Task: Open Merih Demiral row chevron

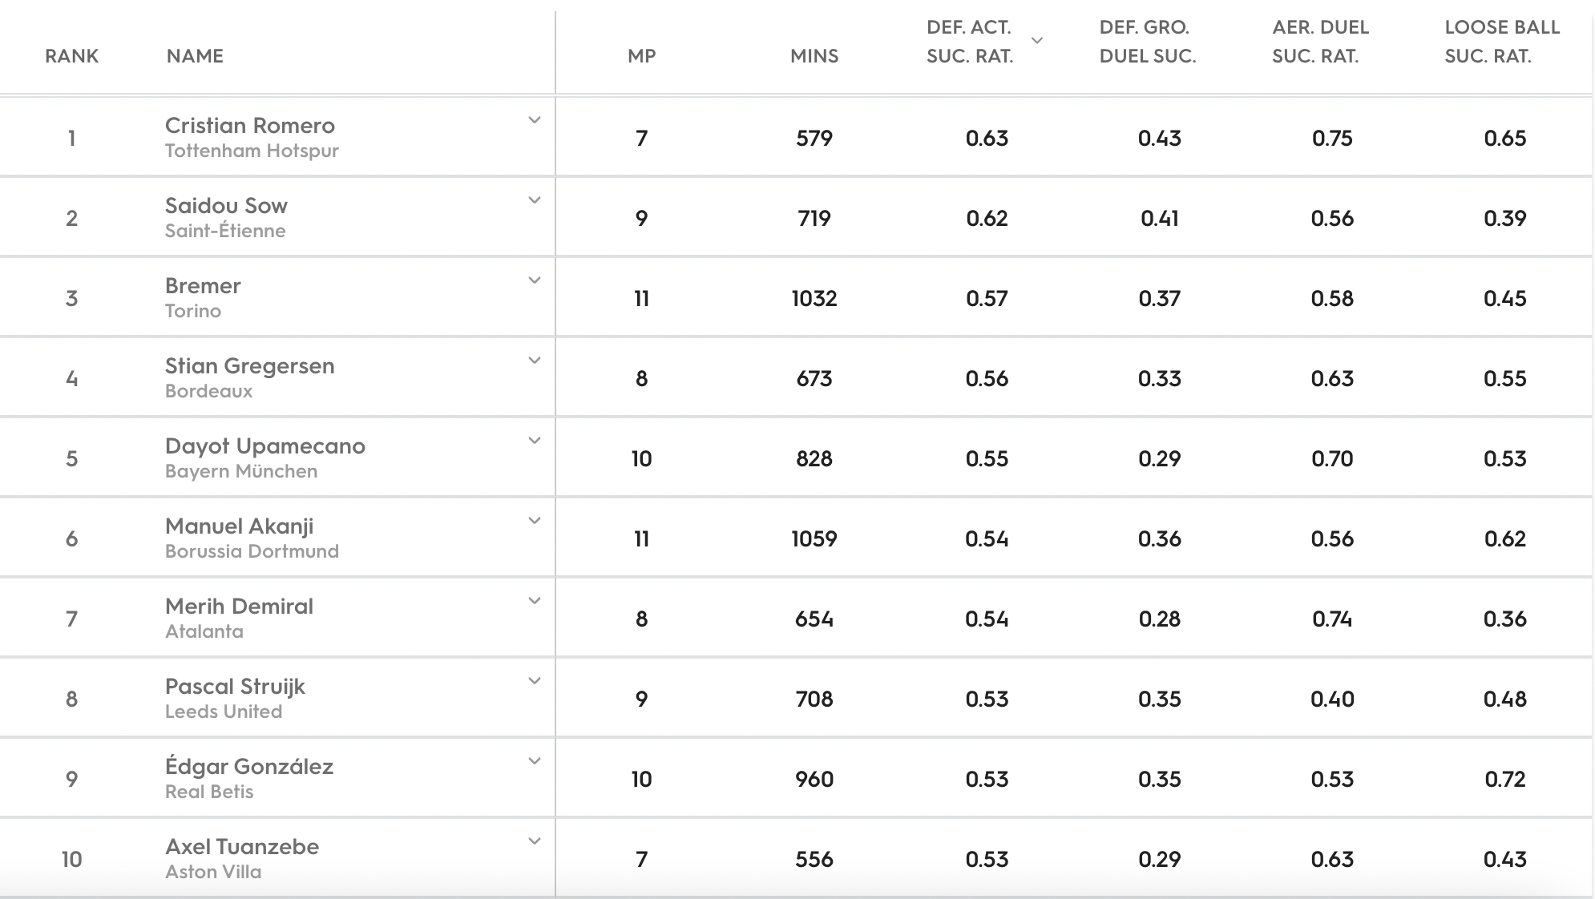Action: point(534,601)
